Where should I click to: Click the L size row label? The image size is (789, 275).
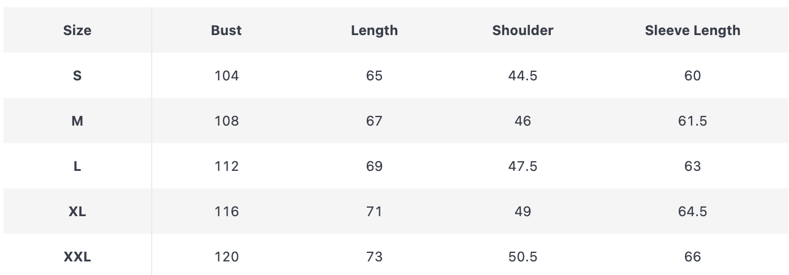coord(78,166)
